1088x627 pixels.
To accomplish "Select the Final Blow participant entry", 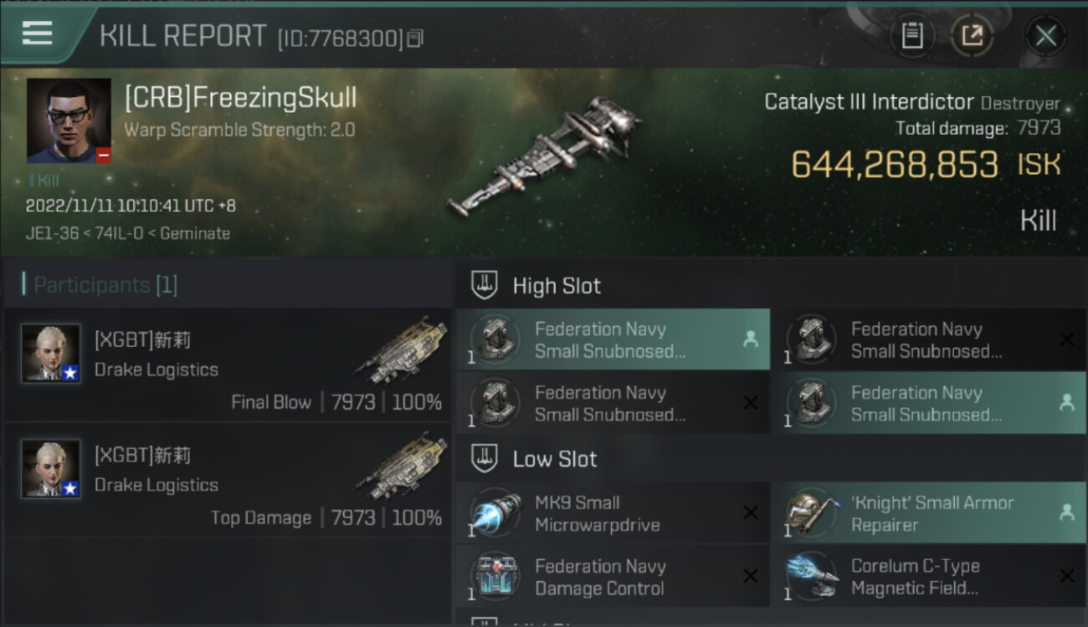I will pyautogui.click(x=228, y=364).
